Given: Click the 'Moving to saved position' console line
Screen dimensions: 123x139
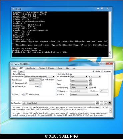Looking at the screenshot, I should click(x=27, y=50).
